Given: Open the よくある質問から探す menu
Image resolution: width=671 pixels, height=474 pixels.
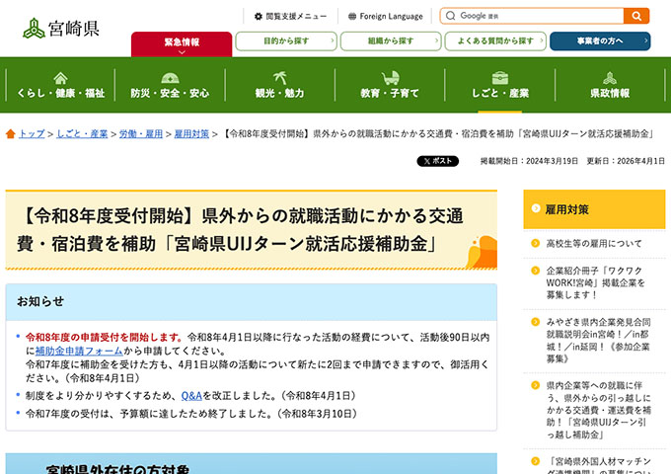Looking at the screenshot, I should click(495, 41).
